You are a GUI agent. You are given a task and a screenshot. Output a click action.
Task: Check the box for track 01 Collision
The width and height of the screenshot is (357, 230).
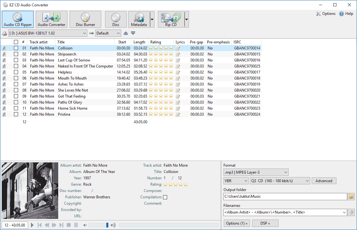pyautogui.click(x=16, y=48)
